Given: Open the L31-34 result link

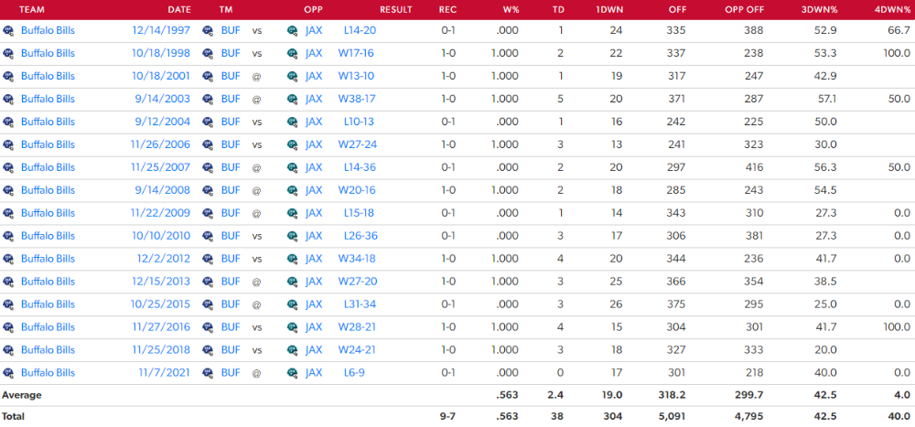Looking at the screenshot, I should [x=360, y=304].
